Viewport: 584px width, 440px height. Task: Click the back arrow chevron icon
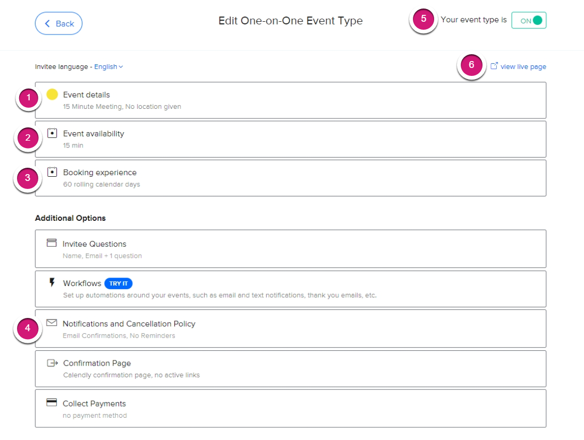pyautogui.click(x=47, y=23)
